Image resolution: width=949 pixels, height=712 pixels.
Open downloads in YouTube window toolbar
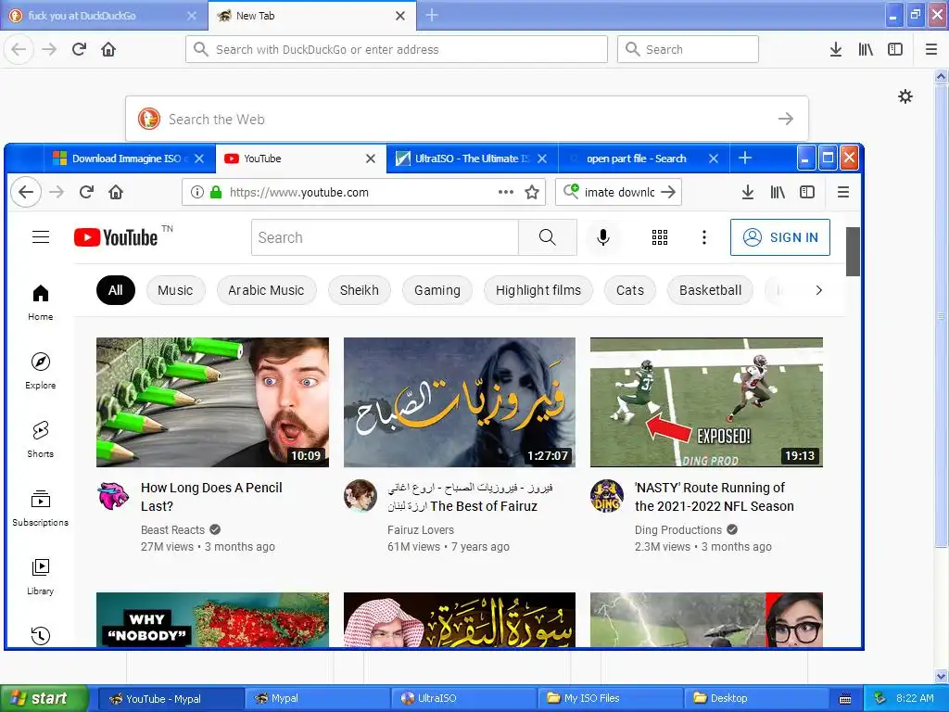point(748,193)
